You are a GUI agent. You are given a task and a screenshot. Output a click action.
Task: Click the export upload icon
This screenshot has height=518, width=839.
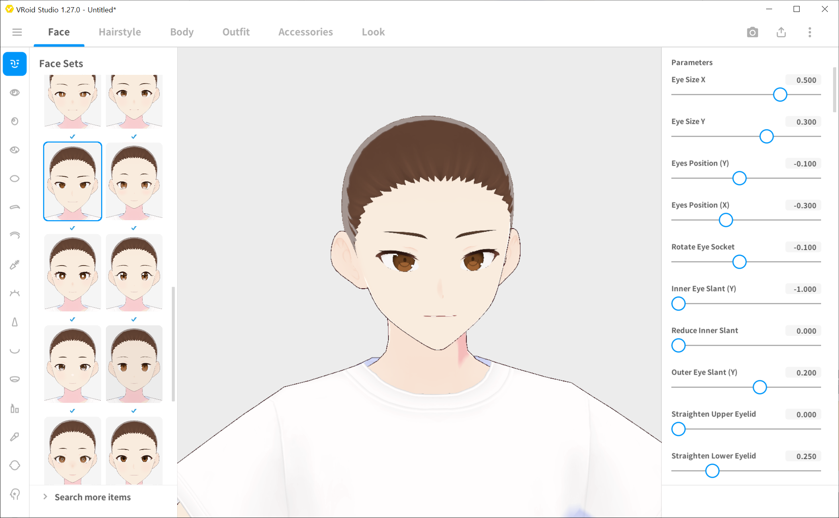click(781, 32)
